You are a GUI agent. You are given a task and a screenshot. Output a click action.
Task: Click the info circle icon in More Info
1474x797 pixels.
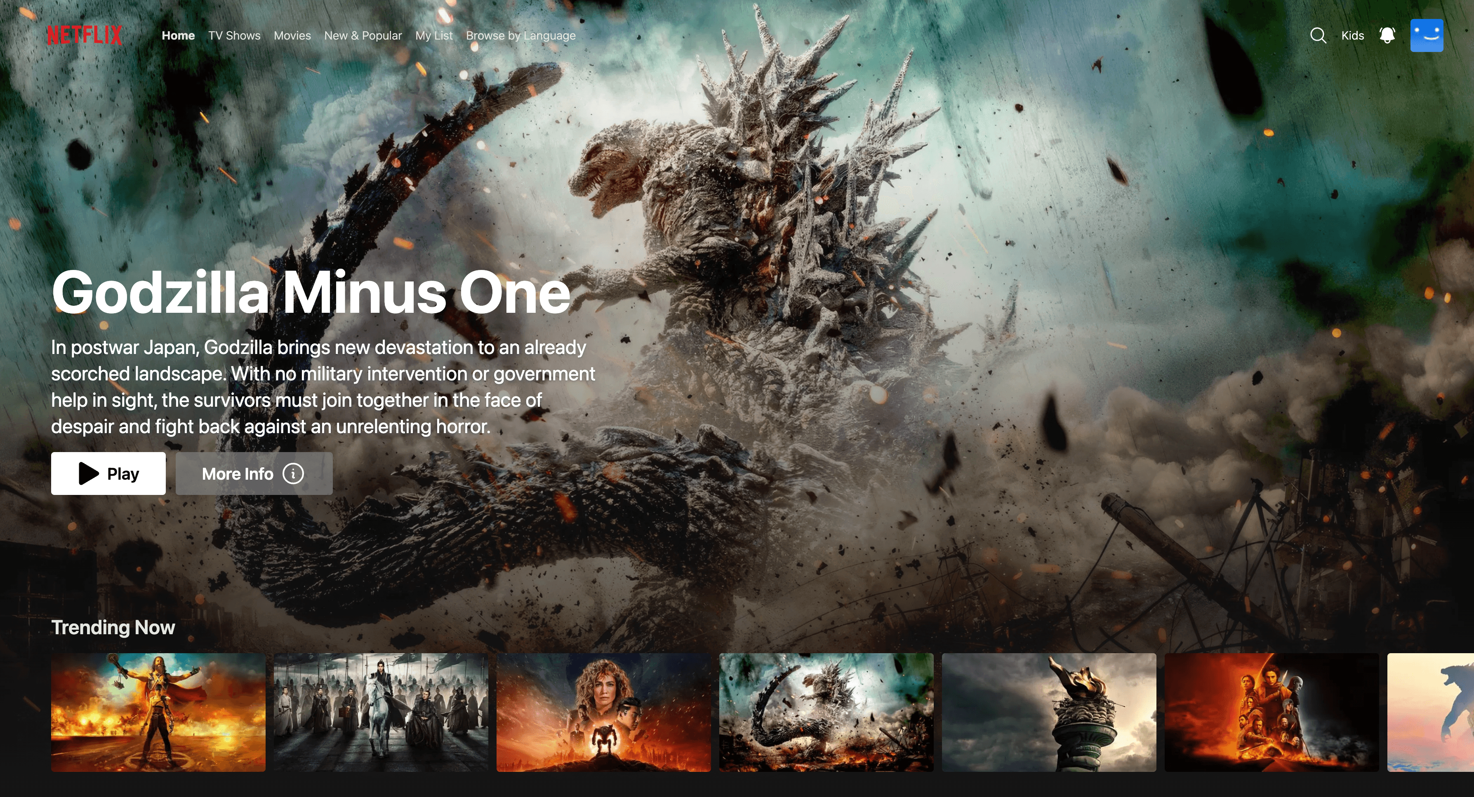tap(293, 474)
